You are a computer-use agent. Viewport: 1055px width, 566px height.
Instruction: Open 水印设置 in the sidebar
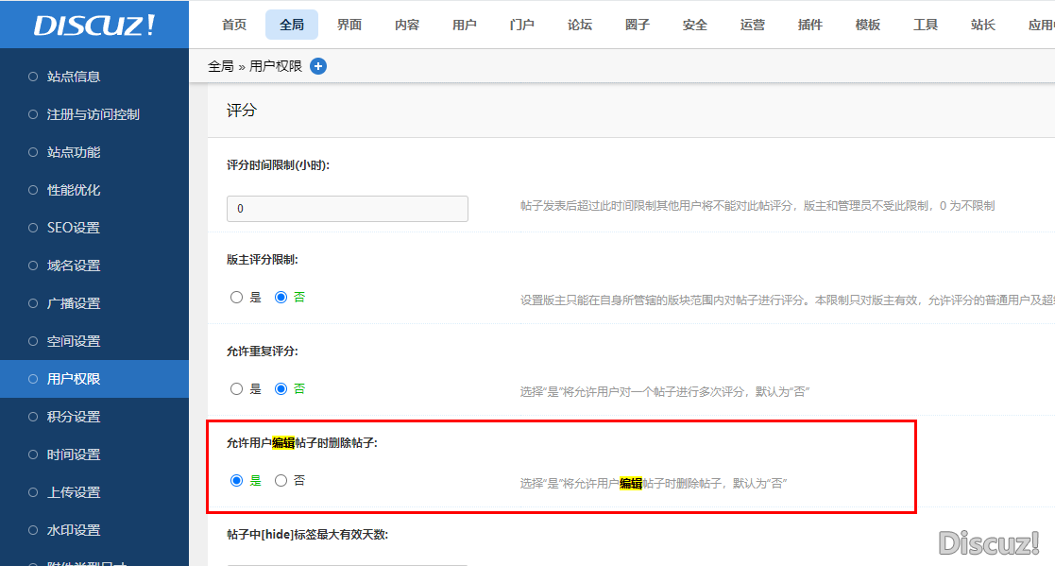74,530
